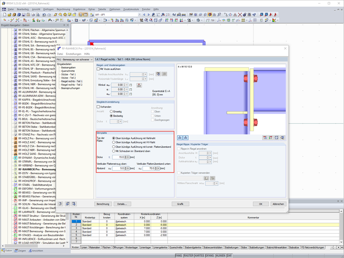This screenshot has width=344, height=258.
Task: Select 'Oben bündige Ausführung mit konstr. Plattenüberstand'
Action: pyautogui.click(x=114, y=147)
